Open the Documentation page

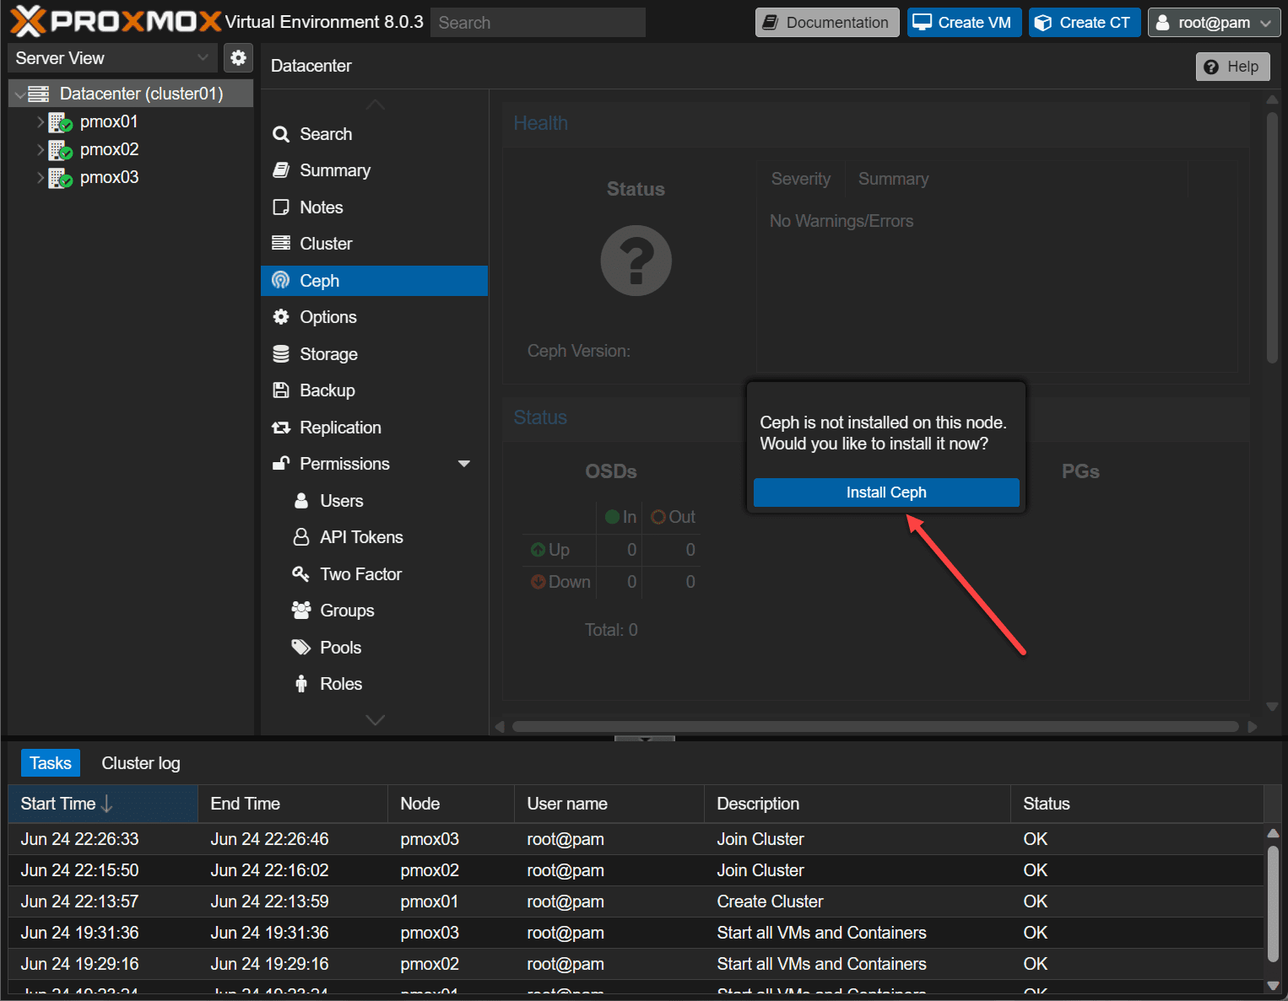point(826,22)
